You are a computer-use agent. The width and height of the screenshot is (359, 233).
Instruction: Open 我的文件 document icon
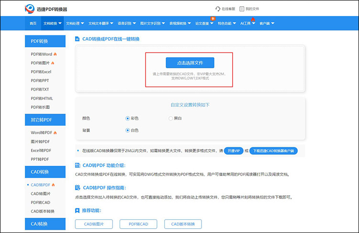tap(242, 9)
